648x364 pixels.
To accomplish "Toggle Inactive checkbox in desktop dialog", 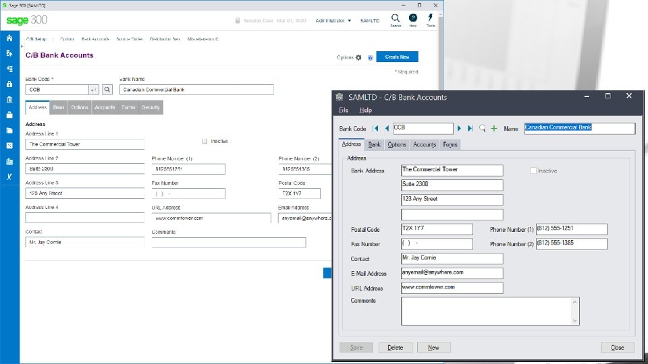I will click(x=533, y=171).
